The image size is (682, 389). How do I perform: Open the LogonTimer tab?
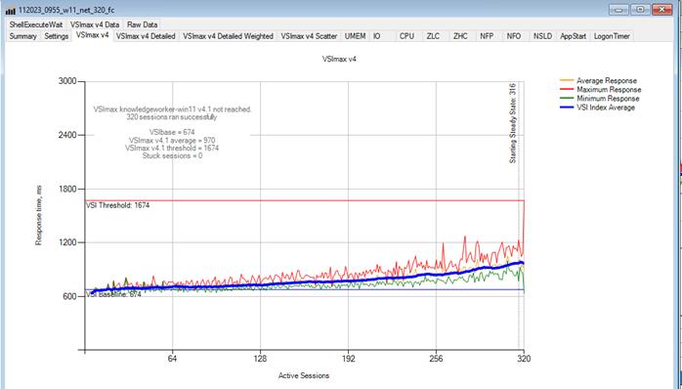click(x=612, y=36)
